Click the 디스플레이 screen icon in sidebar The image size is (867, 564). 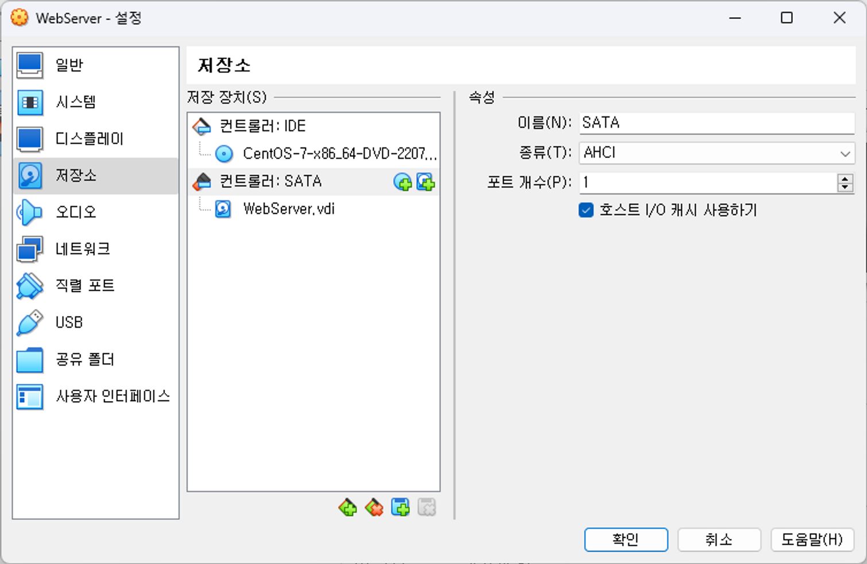coord(30,139)
